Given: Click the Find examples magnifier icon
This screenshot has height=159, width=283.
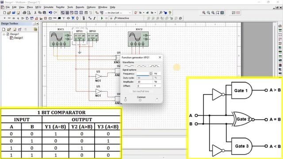Looking at the screenshot, I should [161, 13].
